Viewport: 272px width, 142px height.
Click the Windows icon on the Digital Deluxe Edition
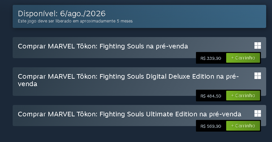(258, 76)
